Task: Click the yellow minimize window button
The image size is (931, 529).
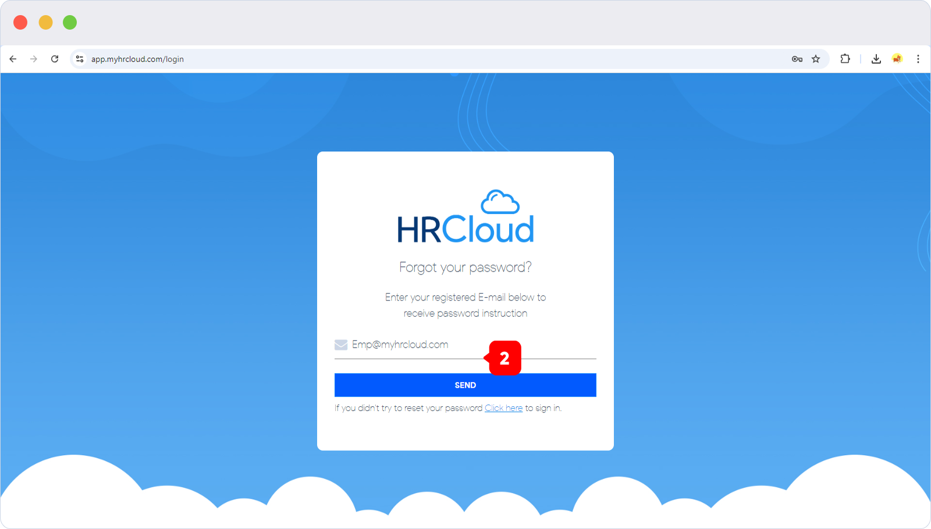Action: (45, 22)
